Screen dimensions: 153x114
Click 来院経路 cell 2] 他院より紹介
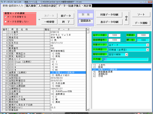tap(68, 75)
